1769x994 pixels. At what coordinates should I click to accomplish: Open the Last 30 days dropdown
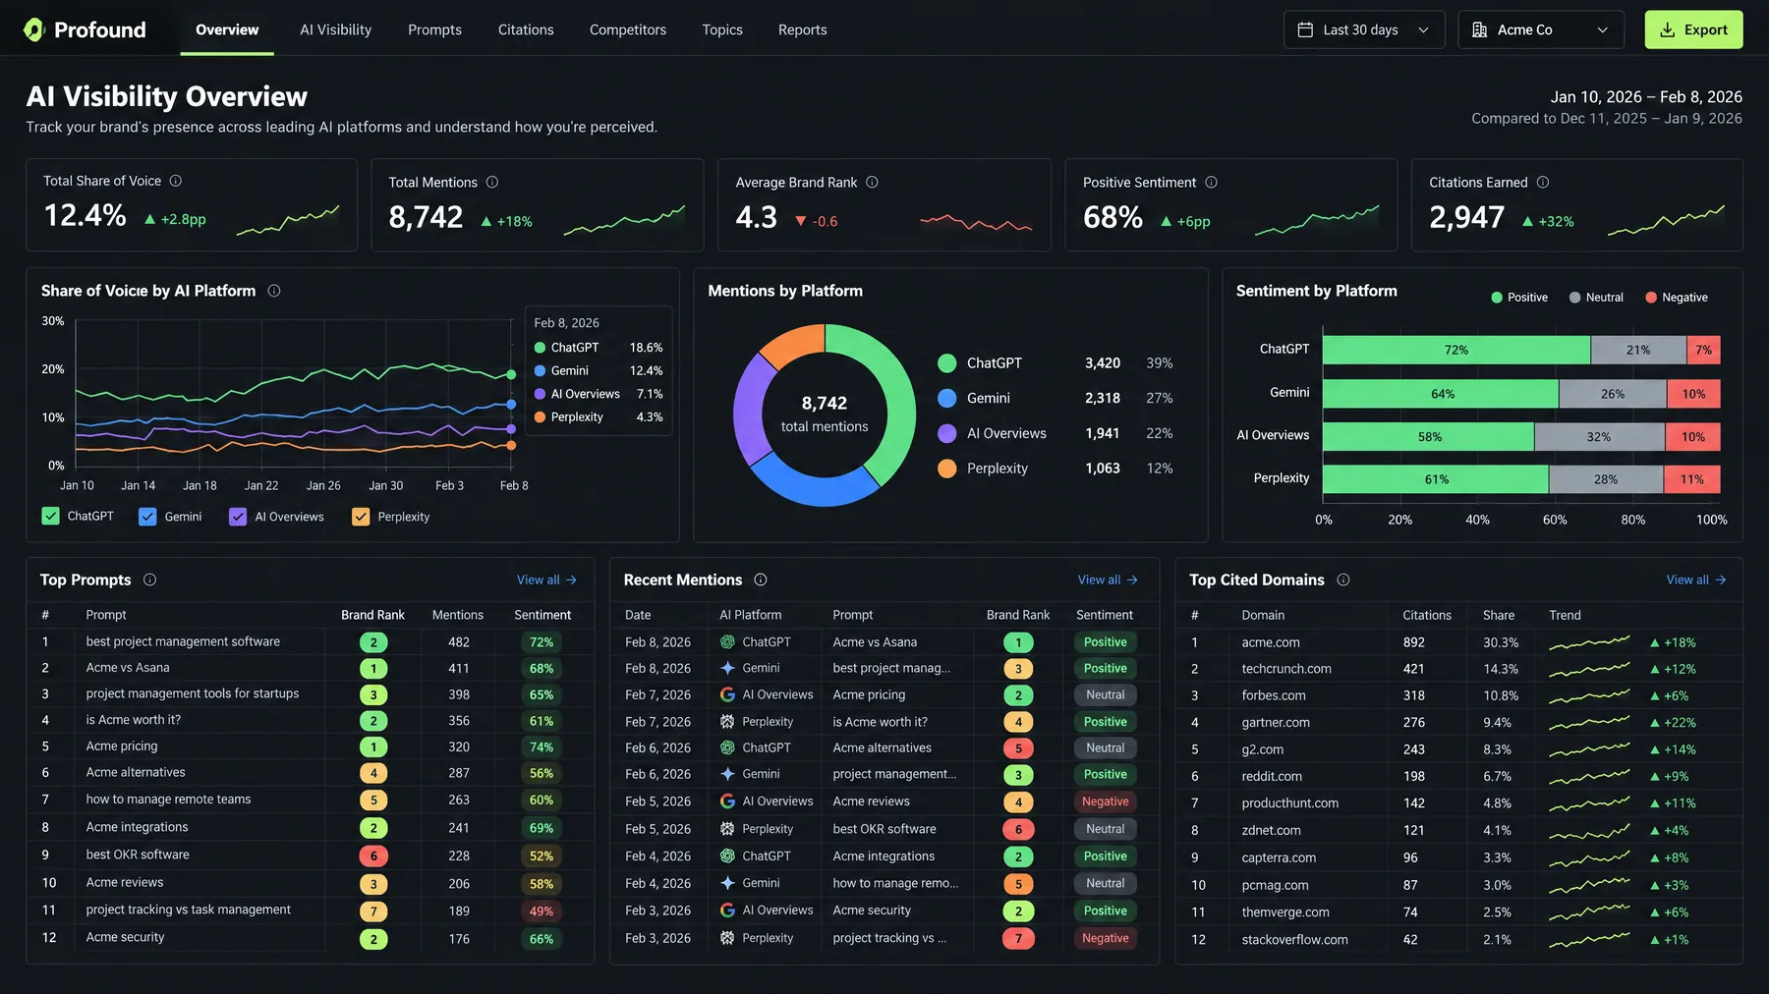click(x=1364, y=29)
